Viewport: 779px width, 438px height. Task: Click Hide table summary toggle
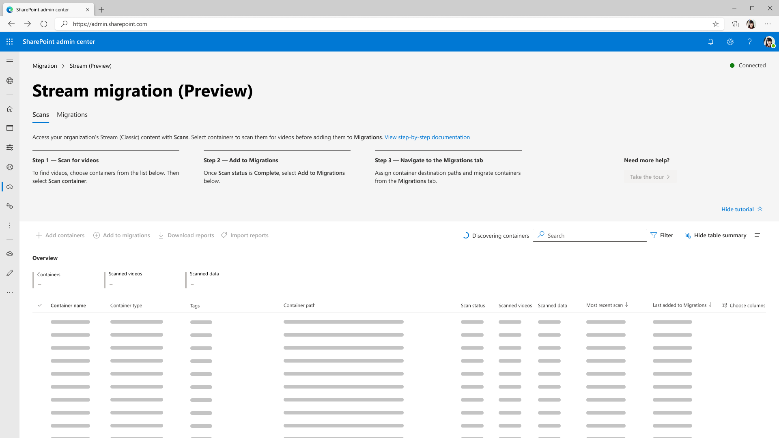pos(716,235)
